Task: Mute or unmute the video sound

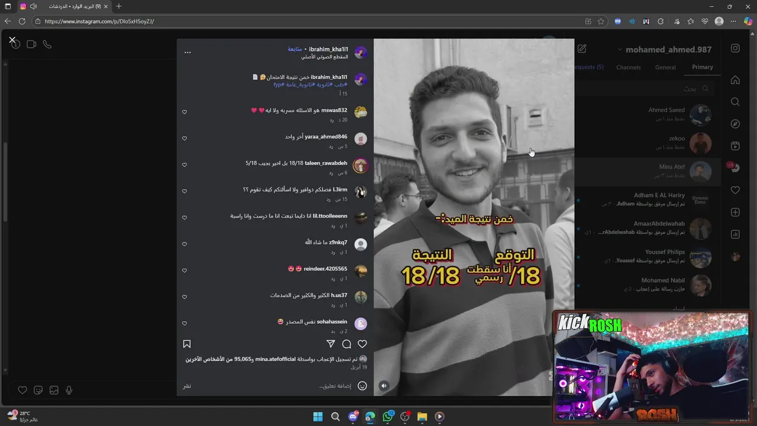Action: point(384,386)
